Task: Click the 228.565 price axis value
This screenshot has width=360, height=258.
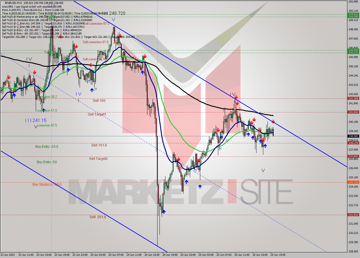Action: (353, 251)
